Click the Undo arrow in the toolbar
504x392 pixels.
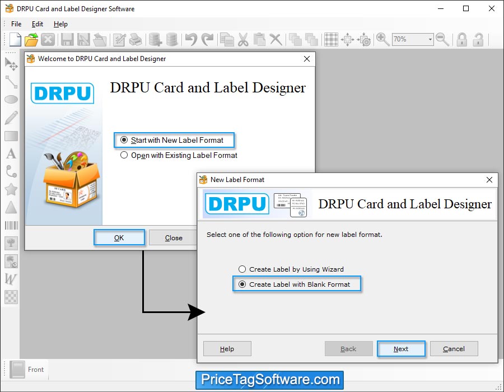click(191, 40)
